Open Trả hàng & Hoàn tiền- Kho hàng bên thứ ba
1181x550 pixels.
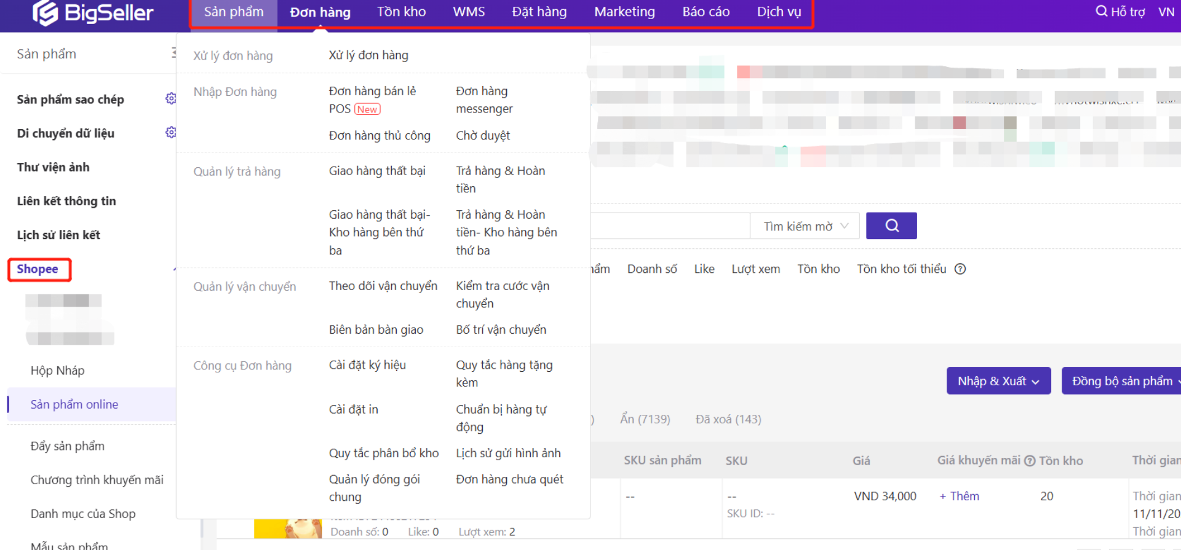pos(507,232)
